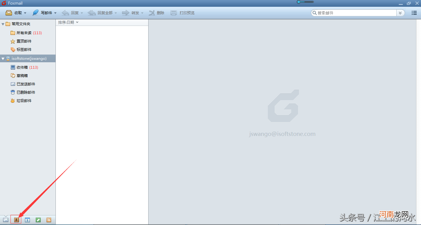This screenshot has height=225, width=421.
Task: Restore down the Foxmail window
Action: click(x=409, y=3)
